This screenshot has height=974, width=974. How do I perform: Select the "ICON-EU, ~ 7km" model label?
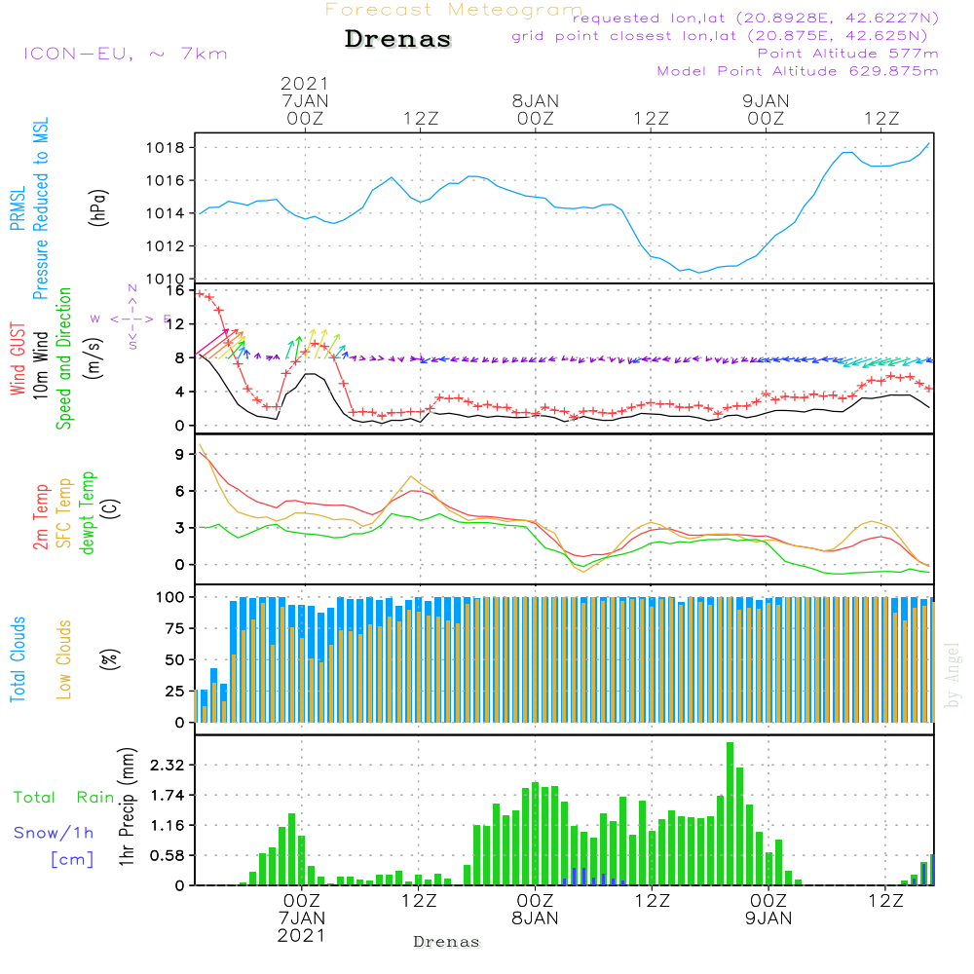(x=126, y=54)
